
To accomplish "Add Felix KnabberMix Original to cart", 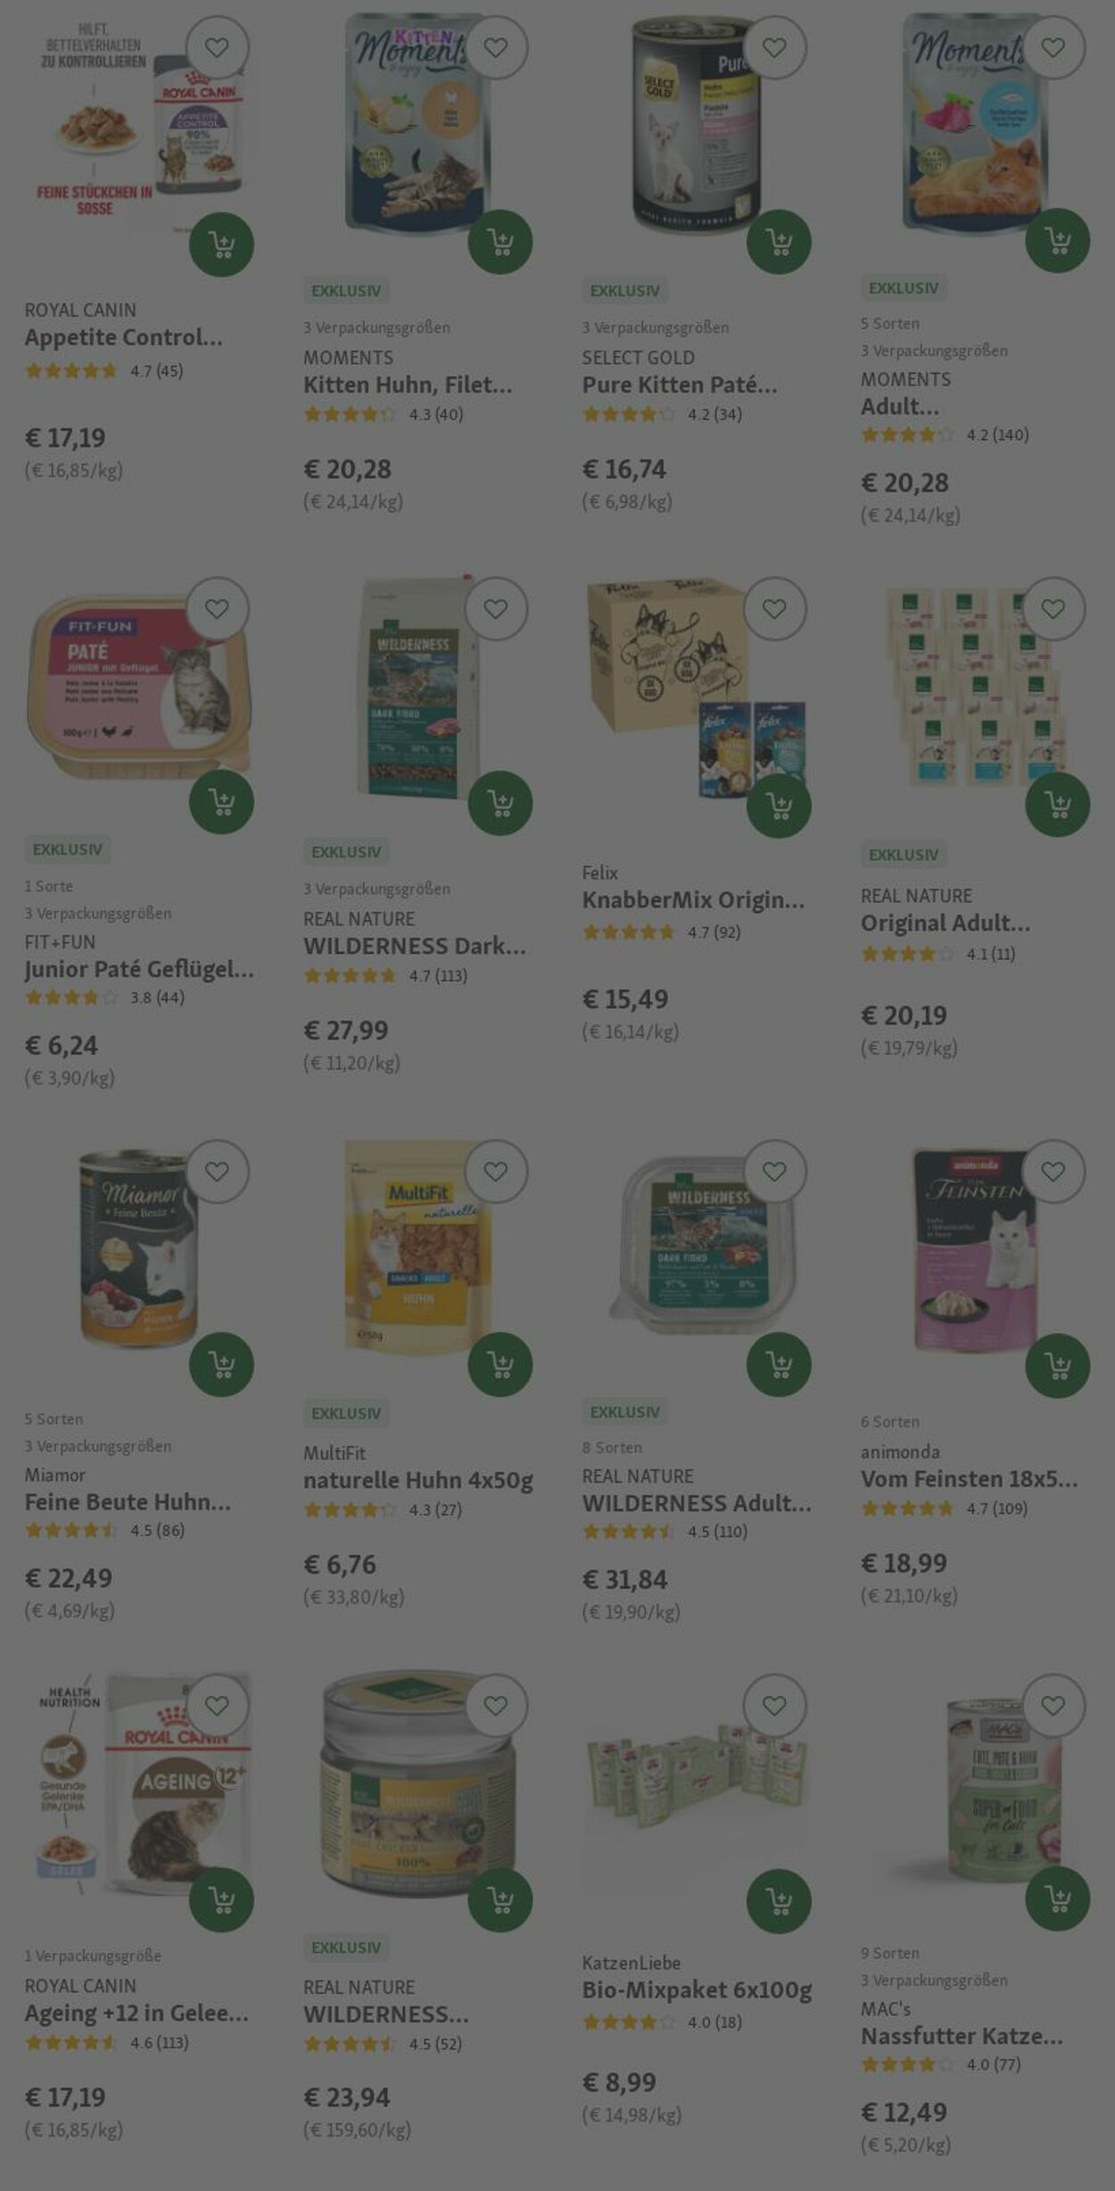I will (779, 805).
